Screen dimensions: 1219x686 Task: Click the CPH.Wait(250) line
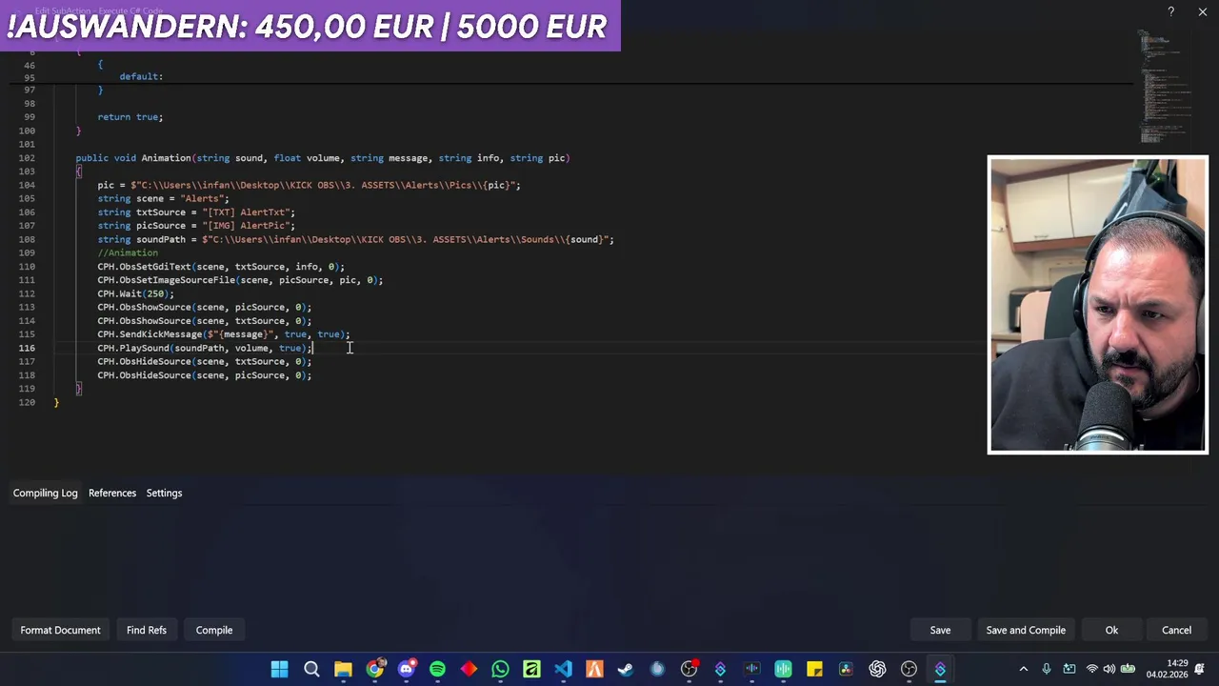click(135, 293)
